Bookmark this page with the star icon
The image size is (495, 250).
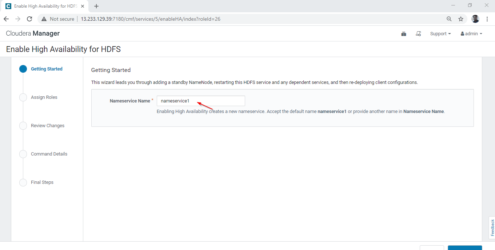tap(461, 19)
